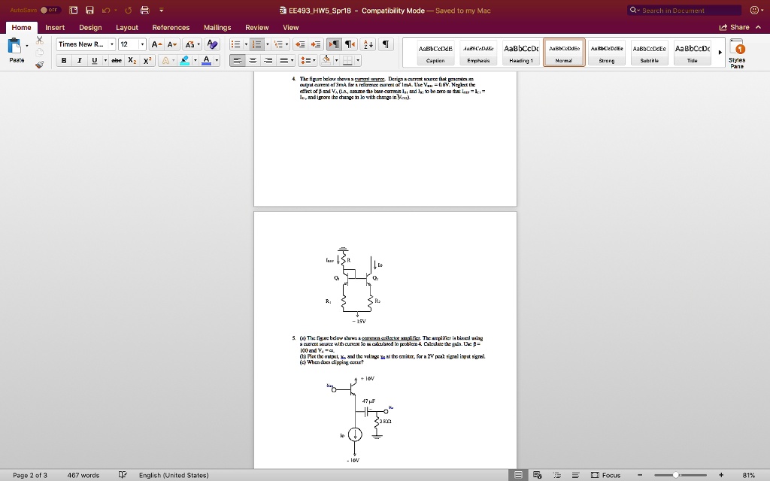Open the font size dropdown
Image resolution: width=770 pixels, height=481 pixels.
point(142,44)
